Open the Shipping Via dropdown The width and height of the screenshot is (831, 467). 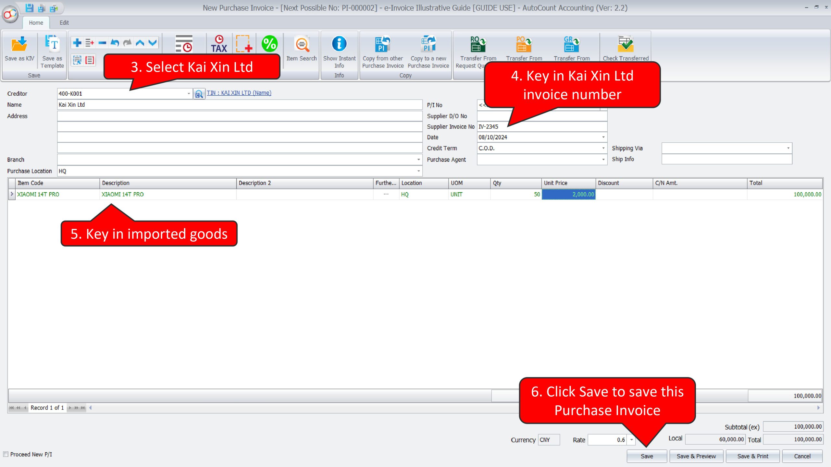coord(788,148)
